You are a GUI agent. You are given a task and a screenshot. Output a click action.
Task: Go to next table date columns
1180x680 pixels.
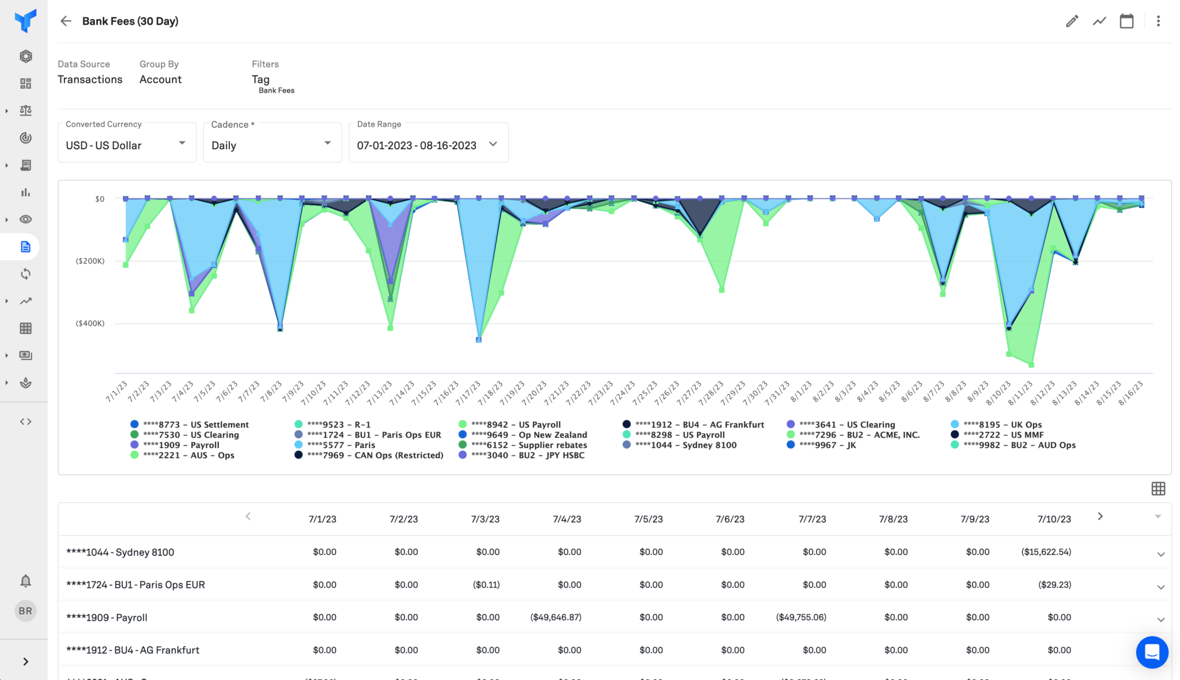click(x=1100, y=516)
